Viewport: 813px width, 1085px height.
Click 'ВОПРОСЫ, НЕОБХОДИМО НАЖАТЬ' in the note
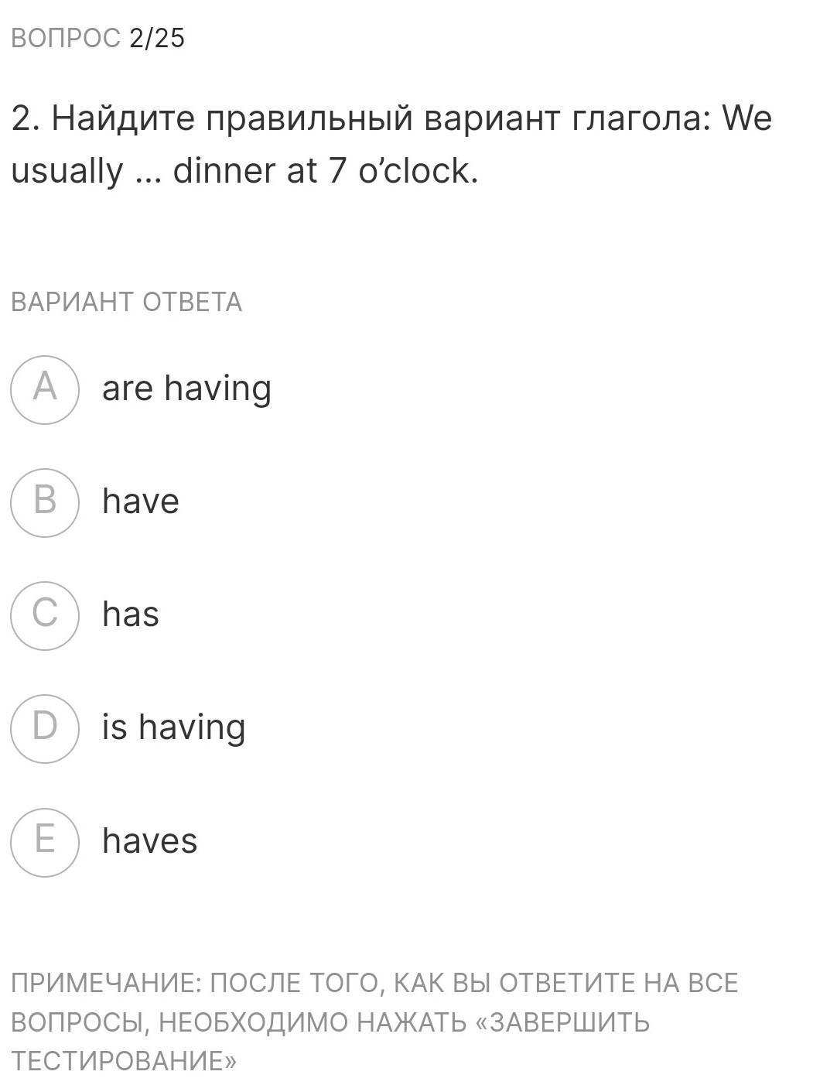pos(239,1022)
